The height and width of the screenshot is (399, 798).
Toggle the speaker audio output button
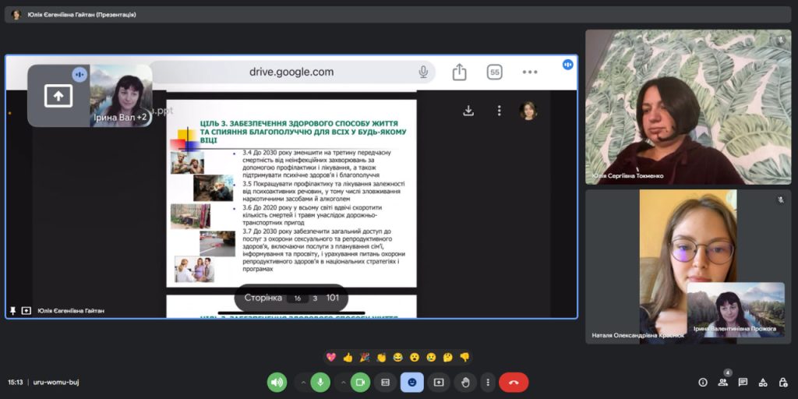pos(277,382)
